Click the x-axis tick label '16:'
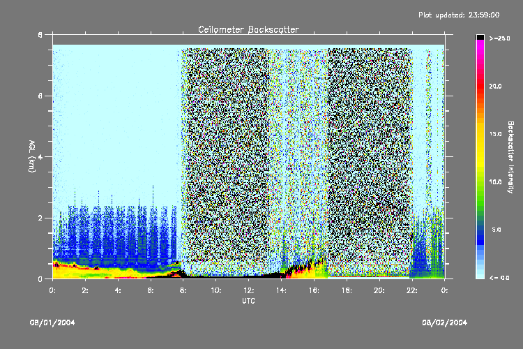The height and width of the screenshot is (349, 523). click(x=314, y=290)
